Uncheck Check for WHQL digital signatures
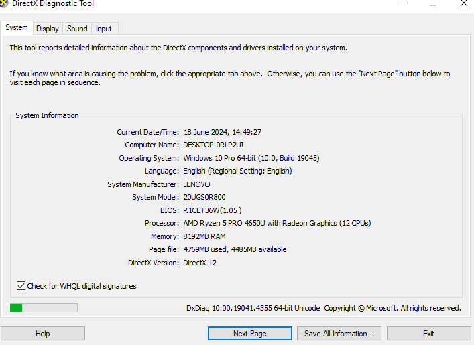Viewport: 474px width, 345px height. tap(21, 286)
